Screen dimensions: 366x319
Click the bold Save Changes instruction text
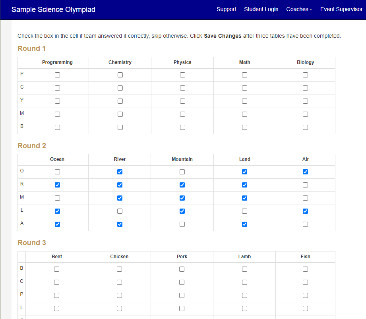point(223,36)
